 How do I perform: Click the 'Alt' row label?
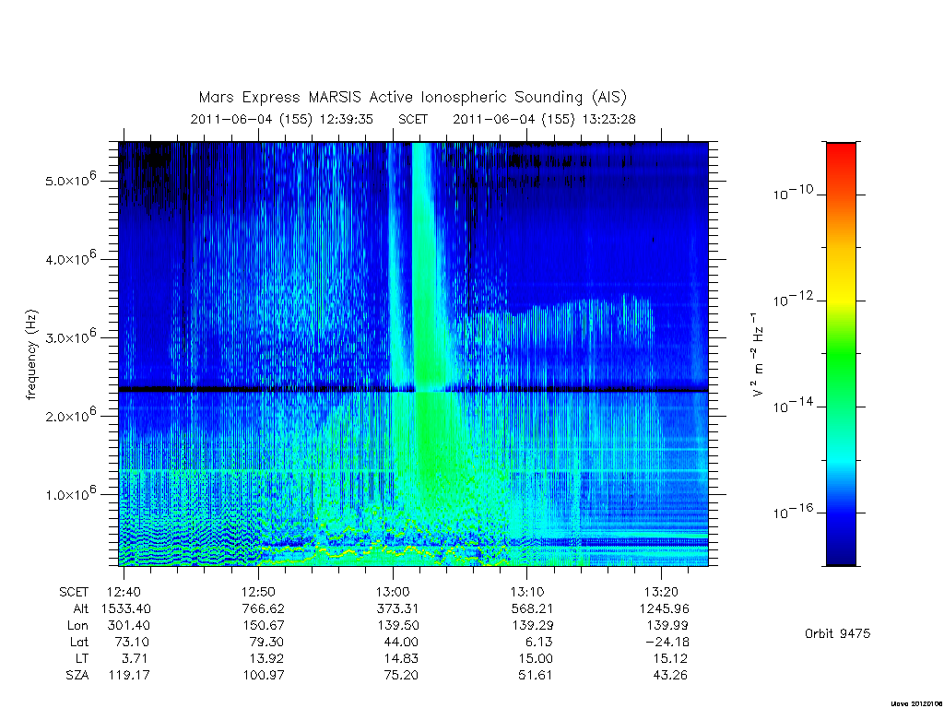[81, 609]
